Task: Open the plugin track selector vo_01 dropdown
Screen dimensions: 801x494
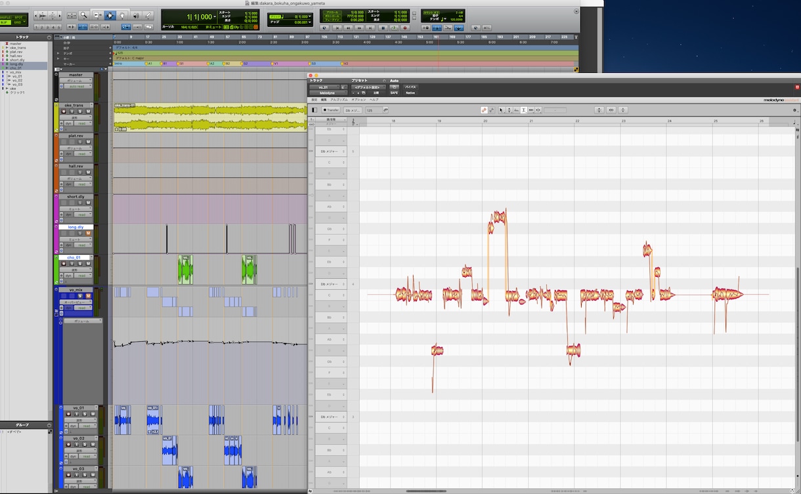Action: (x=324, y=87)
